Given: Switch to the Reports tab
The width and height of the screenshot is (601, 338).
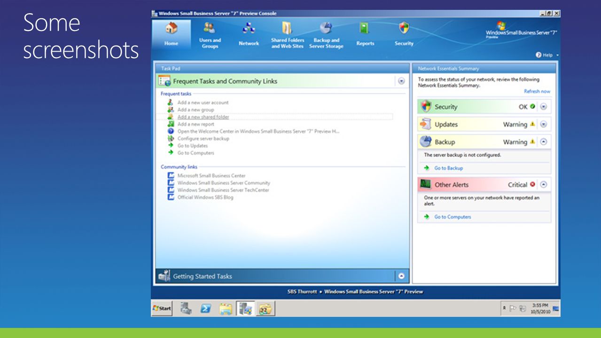Looking at the screenshot, I should click(x=365, y=35).
